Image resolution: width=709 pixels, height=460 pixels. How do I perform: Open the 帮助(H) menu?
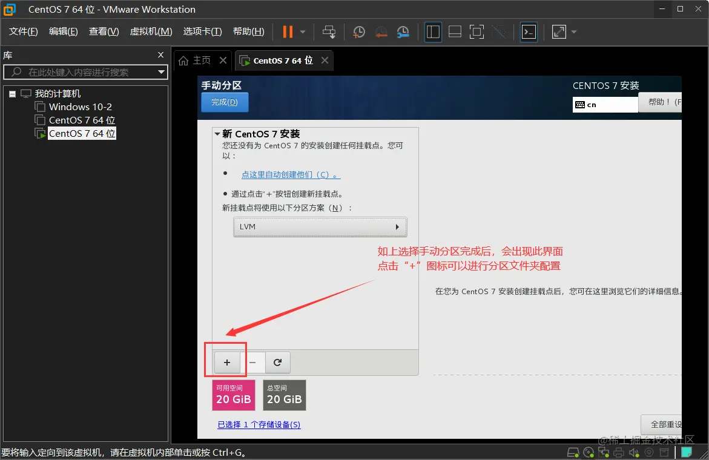click(x=249, y=31)
